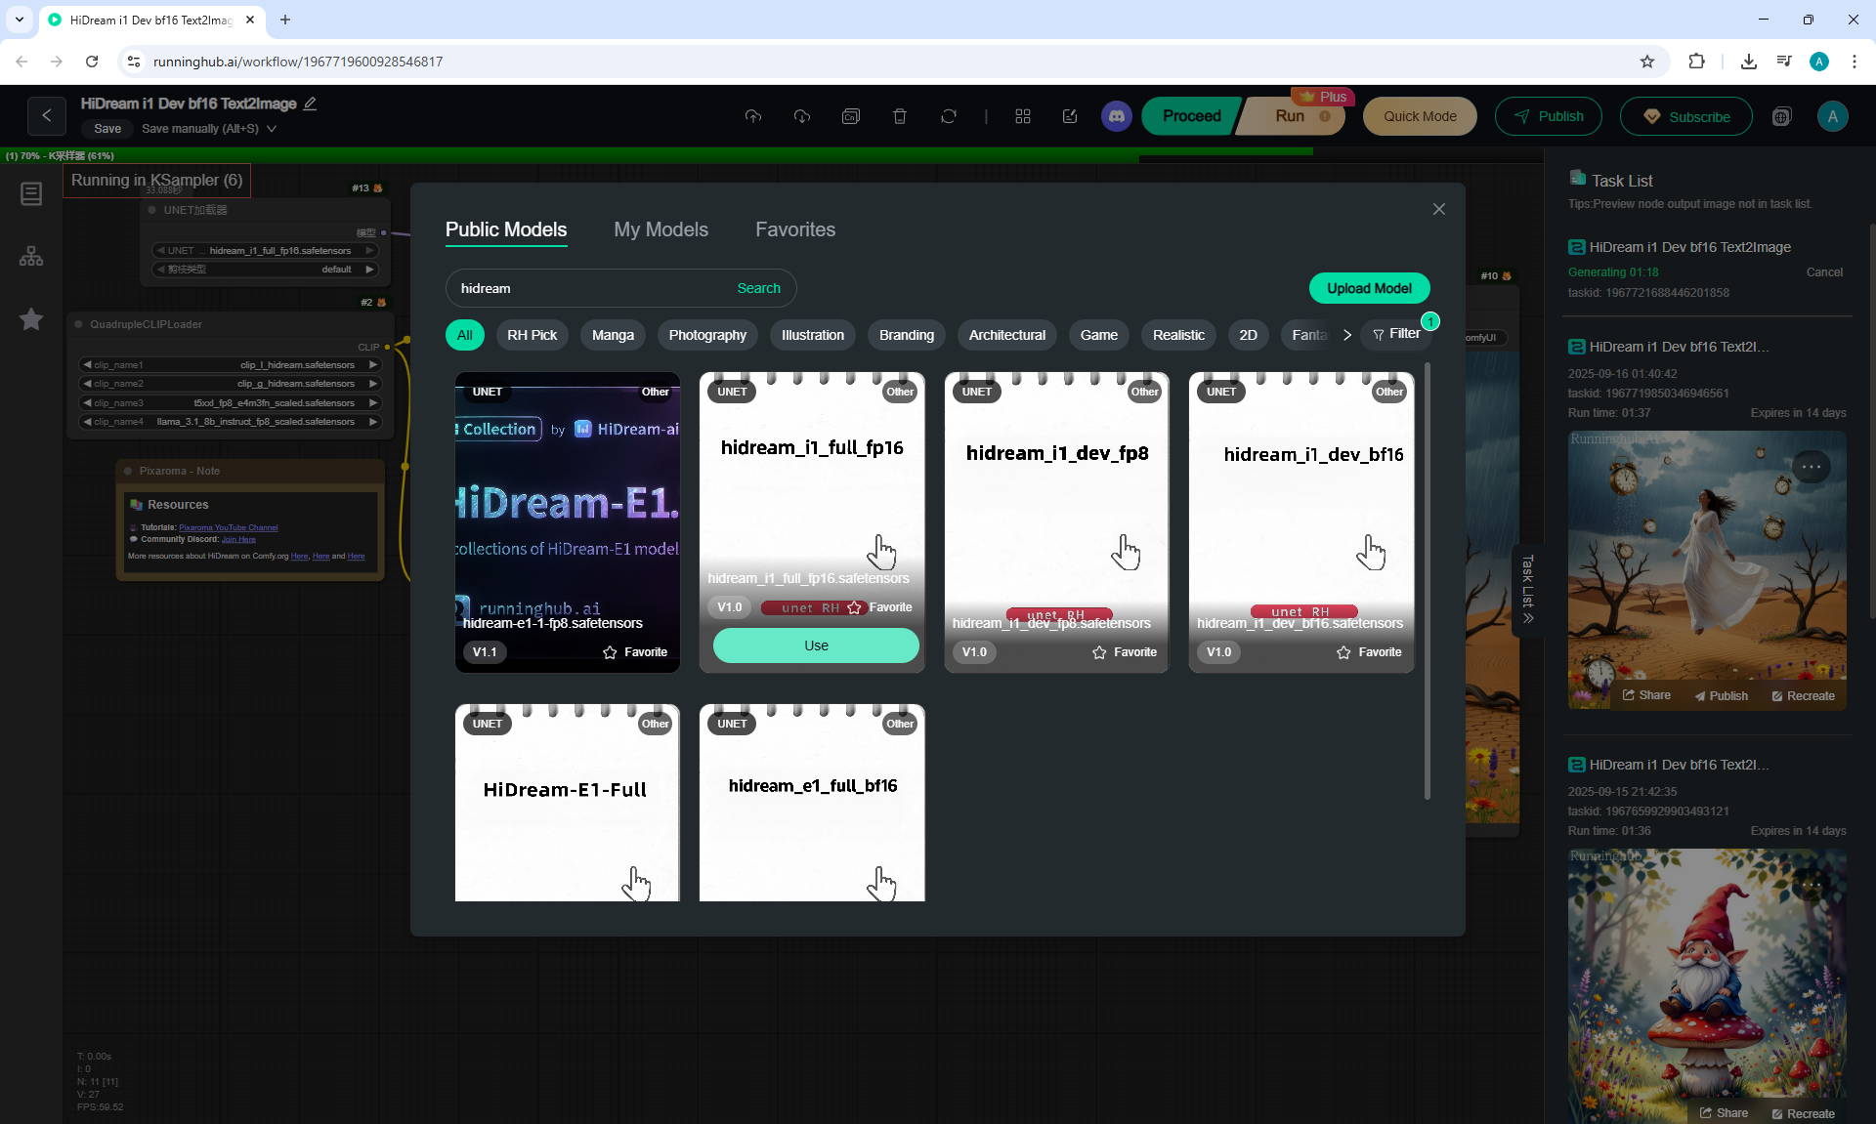This screenshot has height=1124, width=1876.
Task: Expand the Save manually dropdown arrow
Action: 272,129
